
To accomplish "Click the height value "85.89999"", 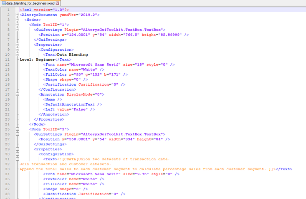I will coord(170,35).
